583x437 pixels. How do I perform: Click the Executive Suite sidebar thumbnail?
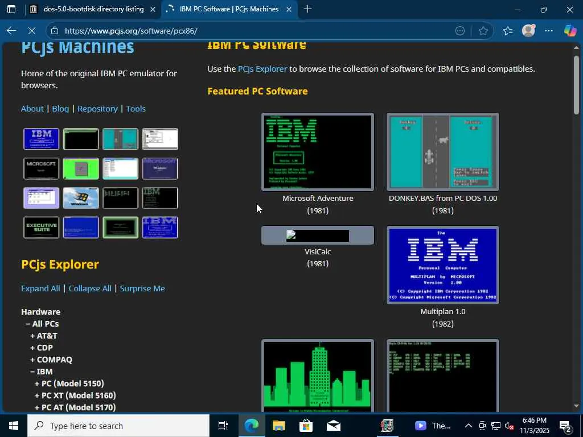pyautogui.click(x=41, y=228)
